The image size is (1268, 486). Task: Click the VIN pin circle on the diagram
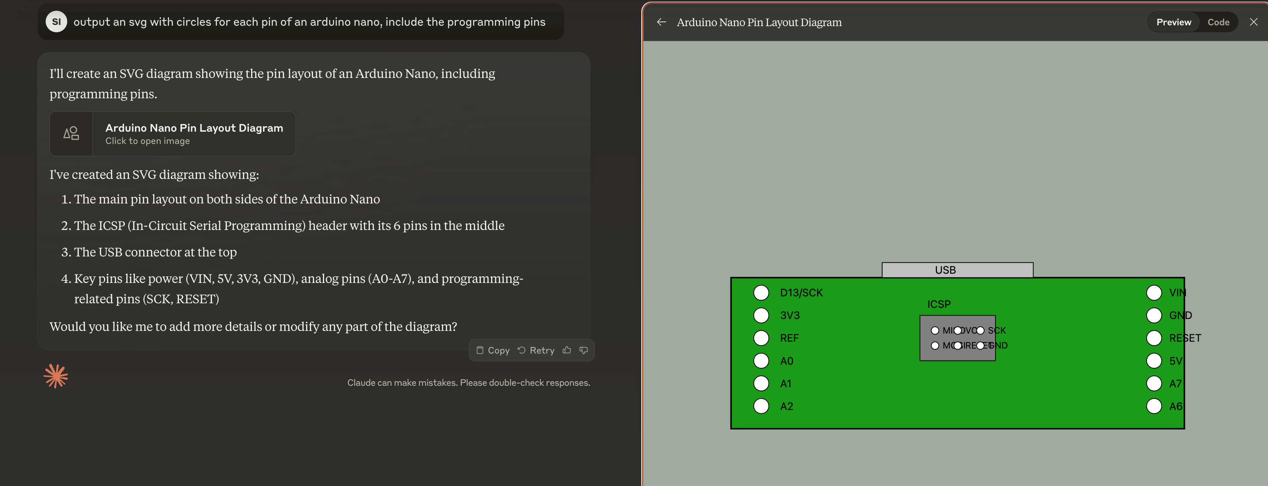coord(1155,292)
